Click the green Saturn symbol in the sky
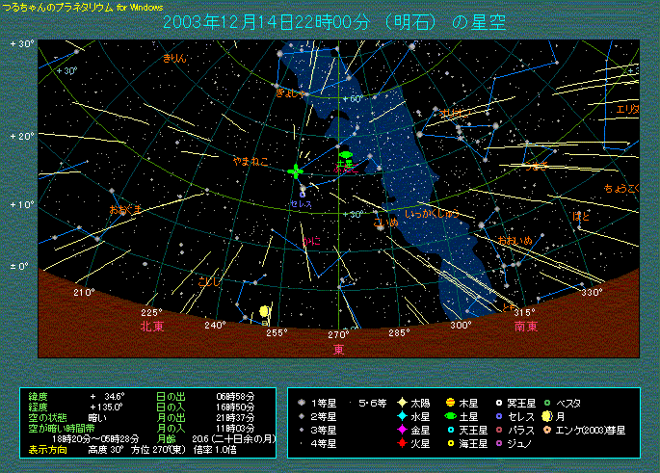Image resolution: width=660 pixels, height=473 pixels. [x=346, y=154]
